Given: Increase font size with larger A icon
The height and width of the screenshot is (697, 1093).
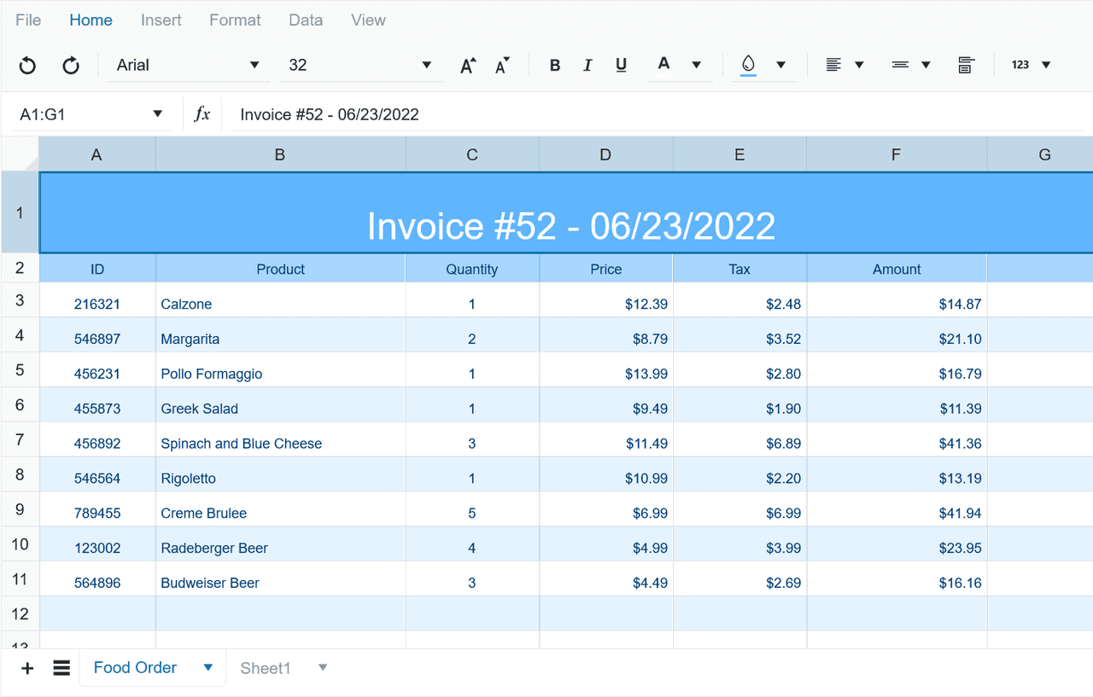Looking at the screenshot, I should coord(468,65).
